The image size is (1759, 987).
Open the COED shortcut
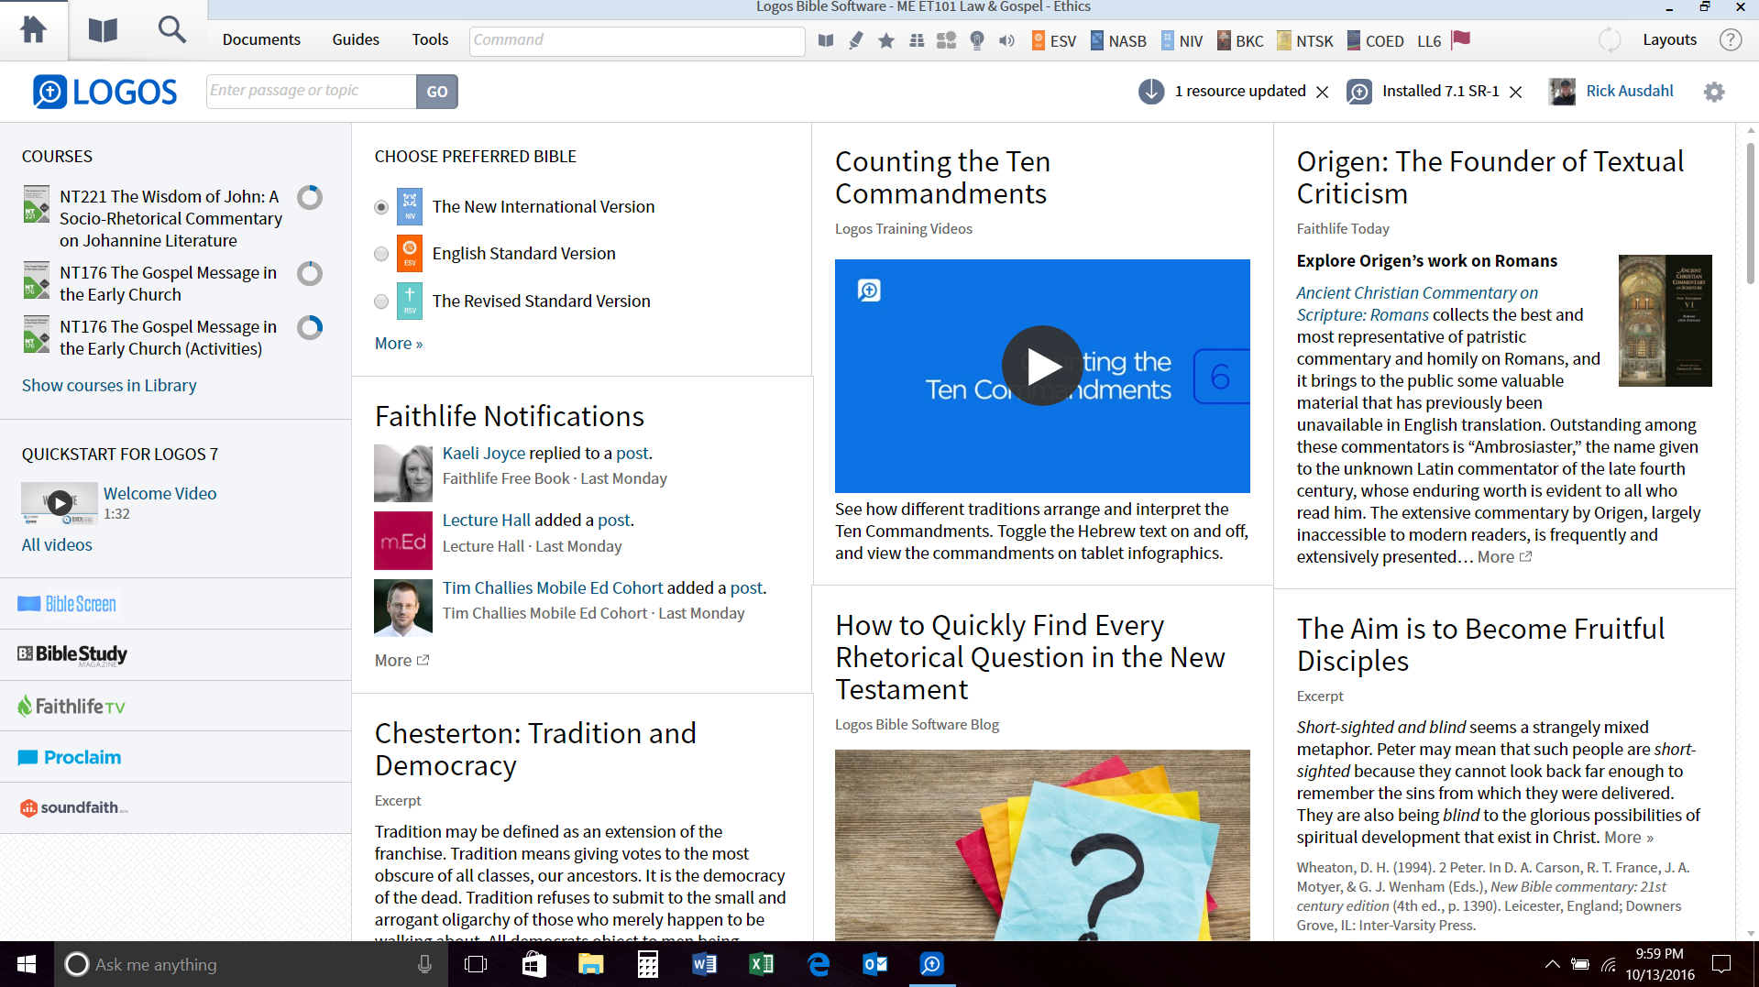[1375, 40]
